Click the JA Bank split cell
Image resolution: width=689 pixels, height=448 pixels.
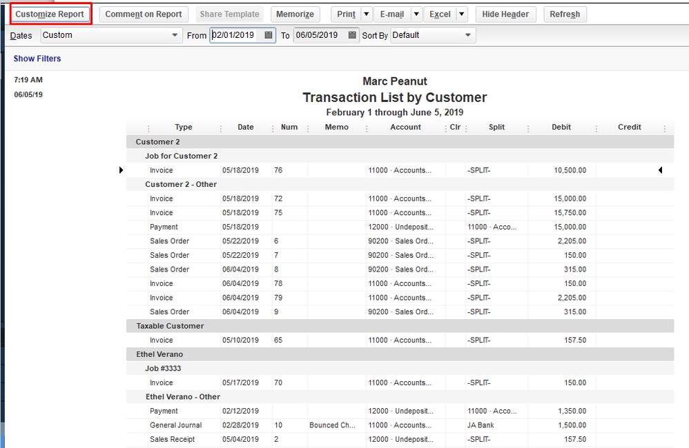pyautogui.click(x=481, y=425)
